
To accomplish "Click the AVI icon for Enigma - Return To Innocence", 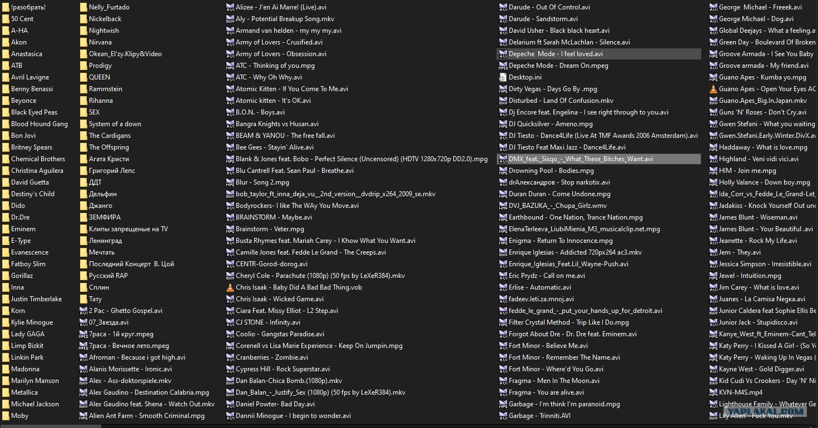I will tap(503, 241).
